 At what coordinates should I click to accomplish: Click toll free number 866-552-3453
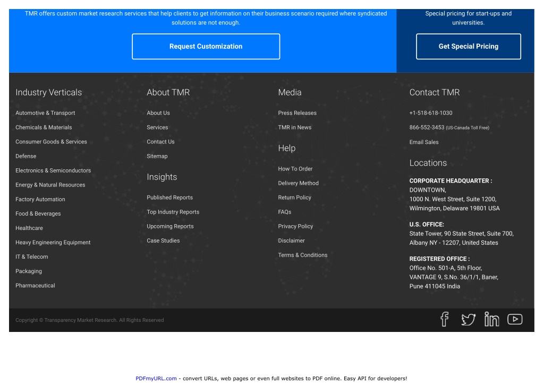pos(427,127)
